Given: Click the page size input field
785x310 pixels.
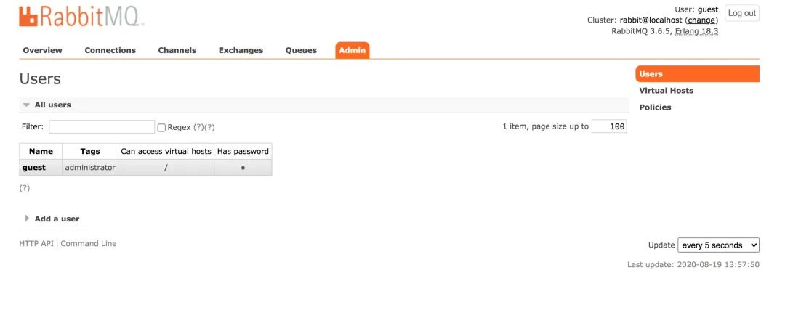Looking at the screenshot, I should pos(609,126).
